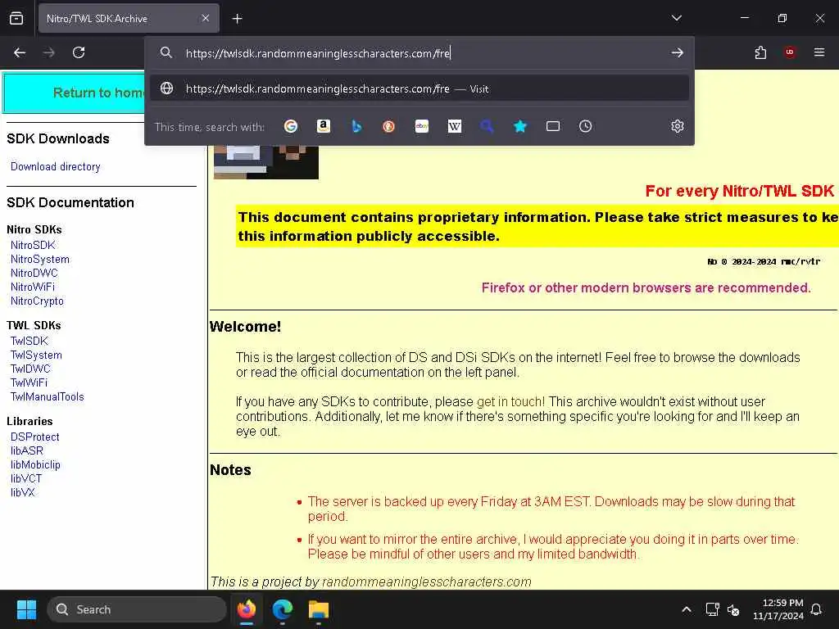Search this time with Amazon
Image resolution: width=839 pixels, height=629 pixels.
pyautogui.click(x=323, y=126)
